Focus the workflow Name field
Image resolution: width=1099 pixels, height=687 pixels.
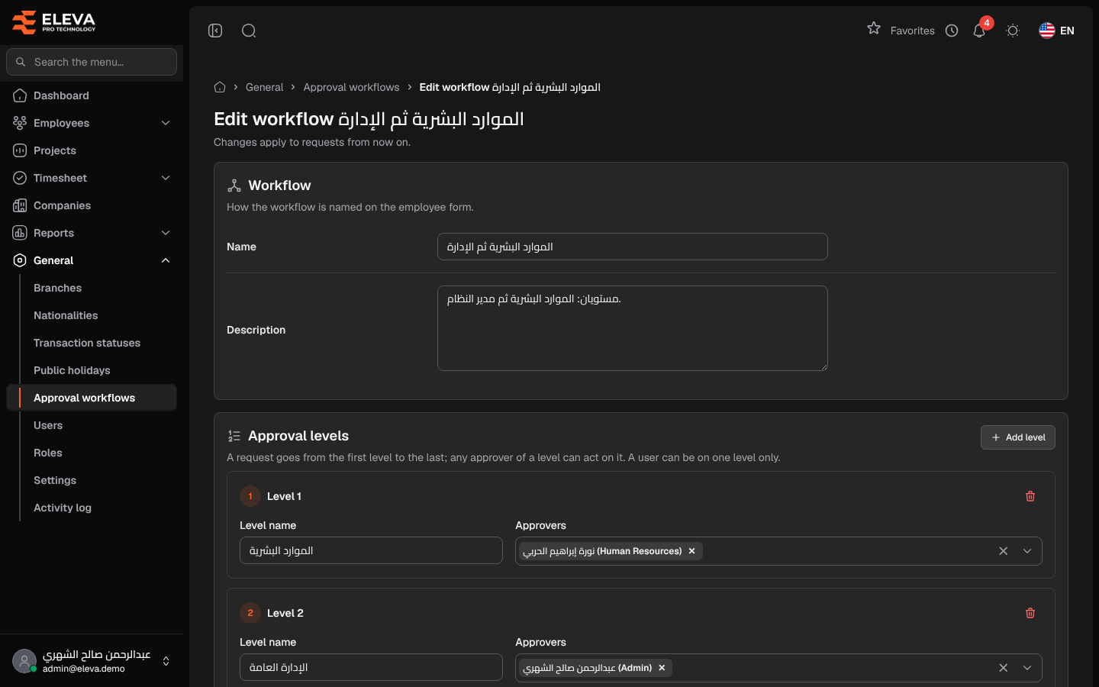[632, 247]
